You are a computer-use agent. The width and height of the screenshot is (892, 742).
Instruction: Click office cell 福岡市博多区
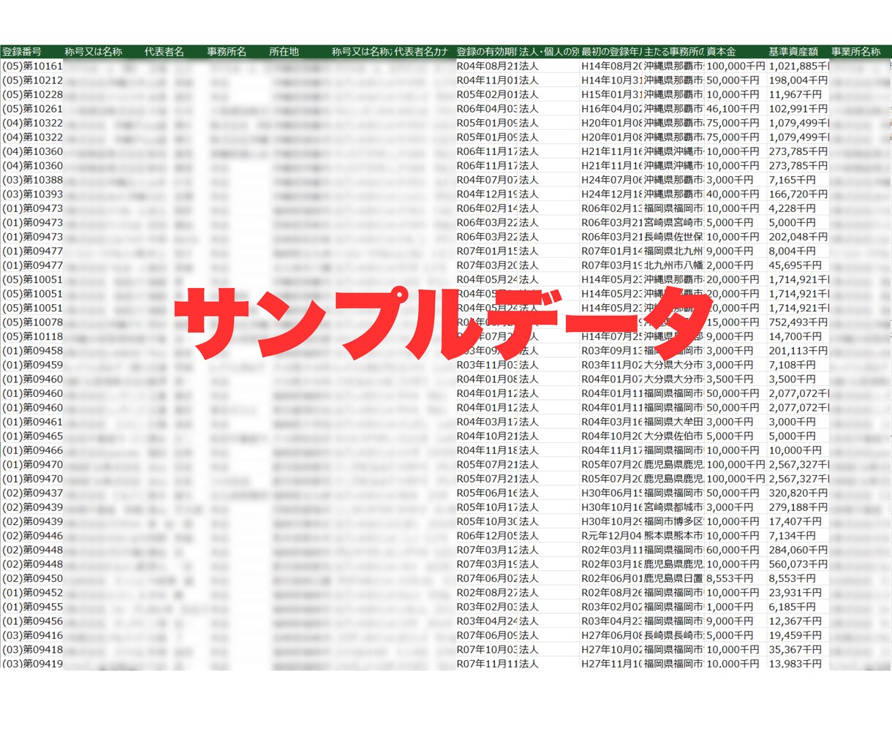[x=673, y=521]
